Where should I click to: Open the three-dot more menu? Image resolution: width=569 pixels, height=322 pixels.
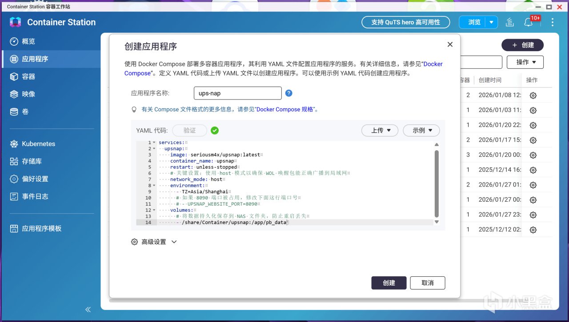click(553, 22)
